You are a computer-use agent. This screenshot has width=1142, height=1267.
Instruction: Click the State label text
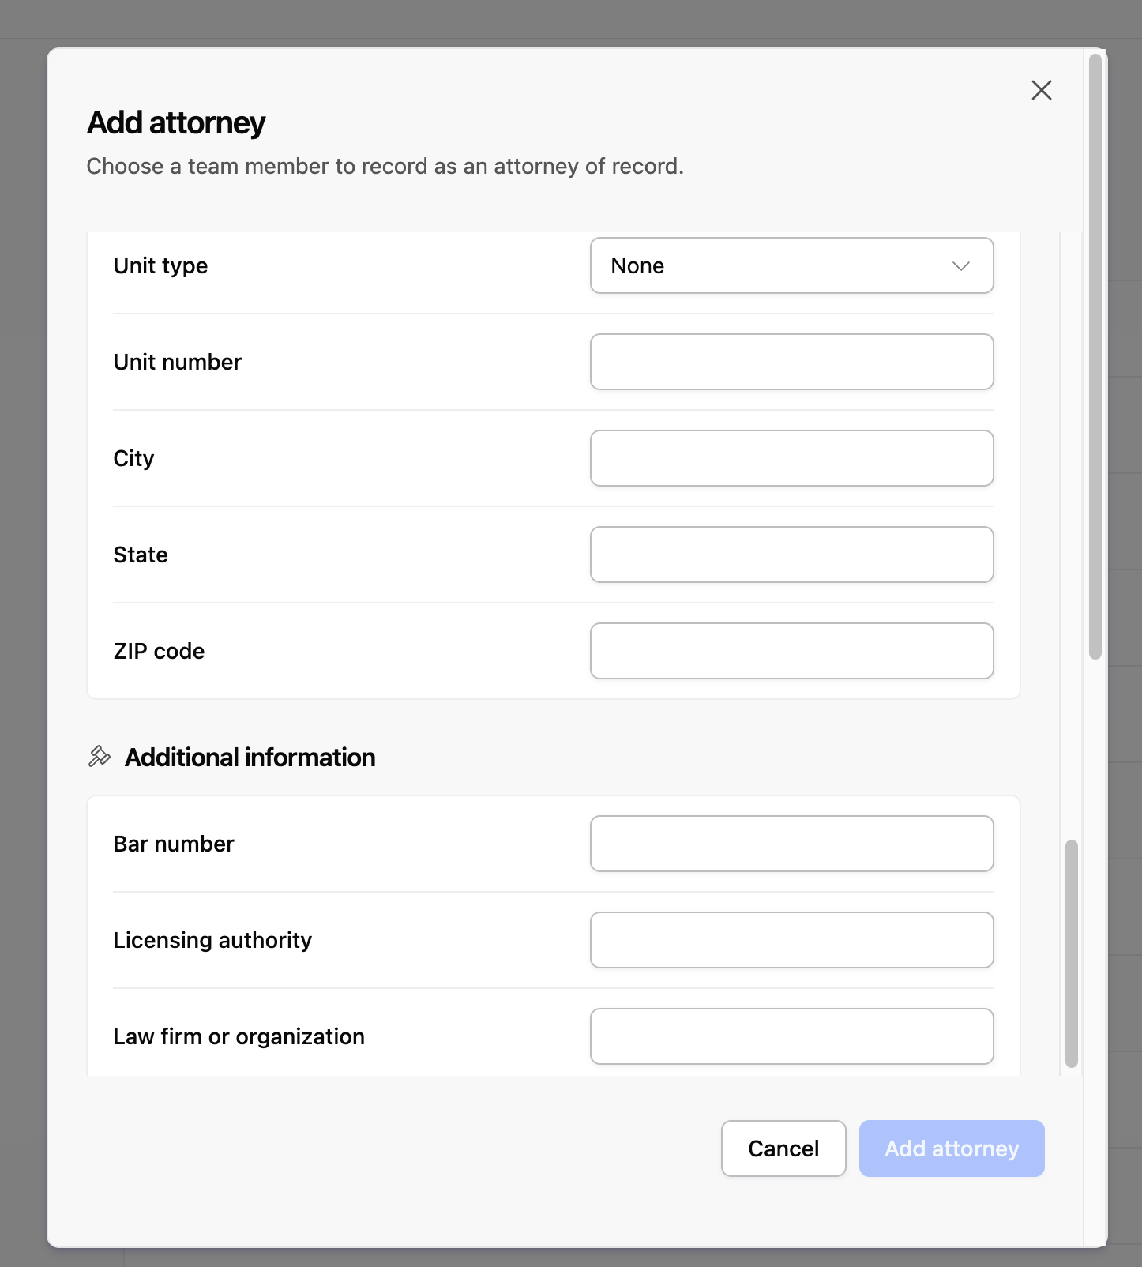pyautogui.click(x=141, y=555)
